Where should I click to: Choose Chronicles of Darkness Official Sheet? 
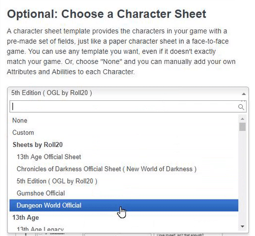point(124,169)
